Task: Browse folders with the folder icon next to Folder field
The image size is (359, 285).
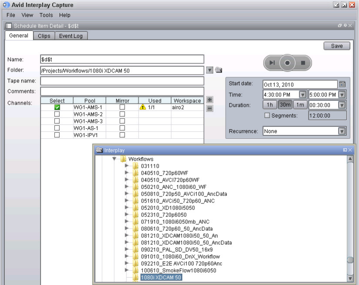Action: click(x=219, y=70)
